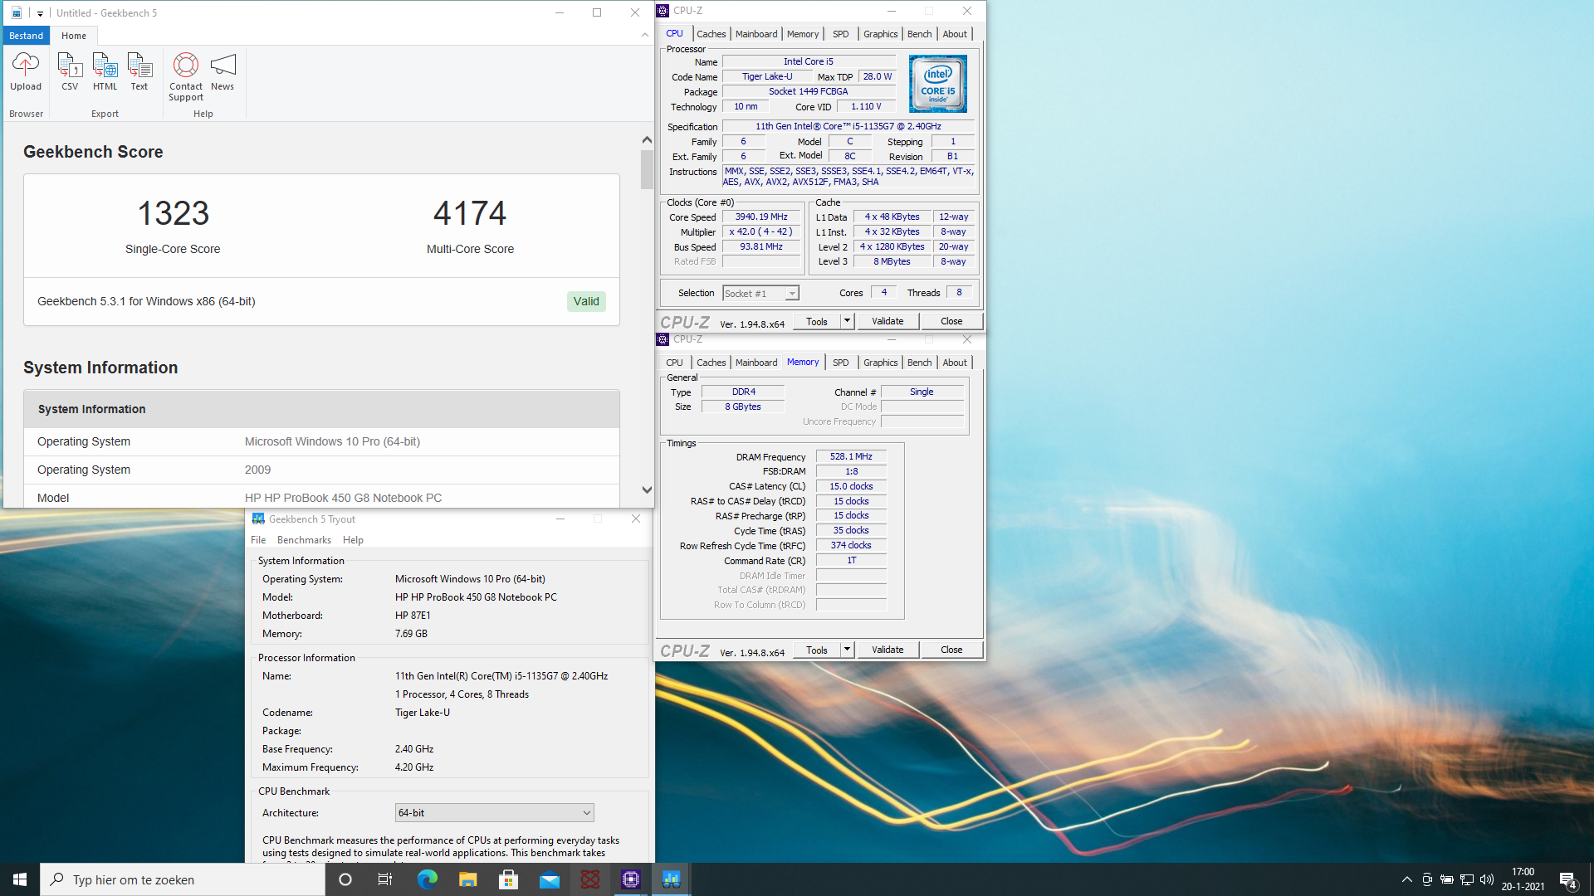The height and width of the screenshot is (896, 1594).
Task: Click Tools button in bottom CPU-Z
Action: [817, 650]
